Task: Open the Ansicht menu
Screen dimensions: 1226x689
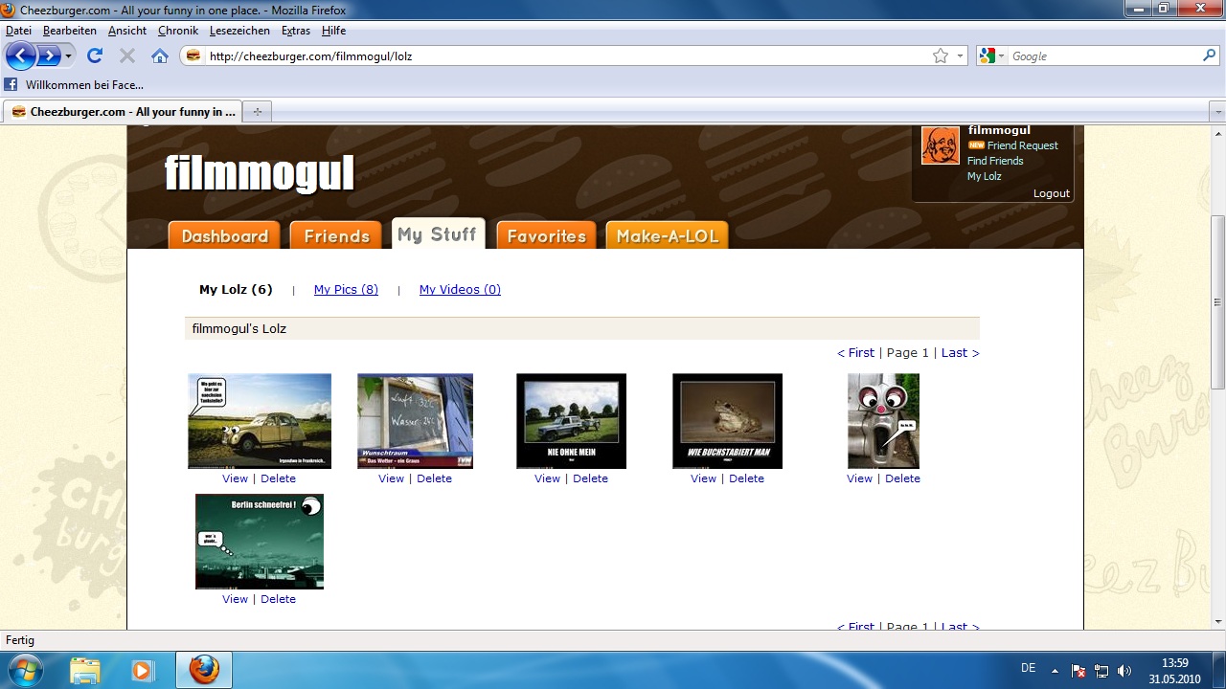Action: (x=127, y=31)
